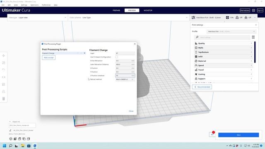Switch to top view cube icon
This screenshot has width=265, height=149.
(19, 139)
